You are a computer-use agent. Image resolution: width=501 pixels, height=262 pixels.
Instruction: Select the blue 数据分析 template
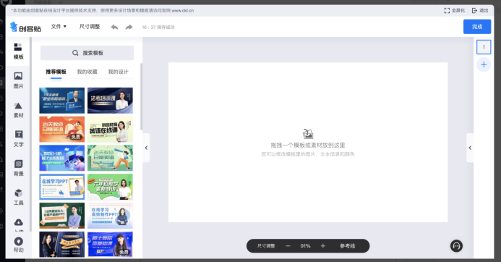62,158
